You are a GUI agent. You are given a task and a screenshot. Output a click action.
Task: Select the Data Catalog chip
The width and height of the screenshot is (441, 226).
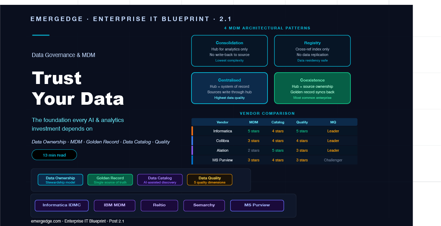point(160,180)
